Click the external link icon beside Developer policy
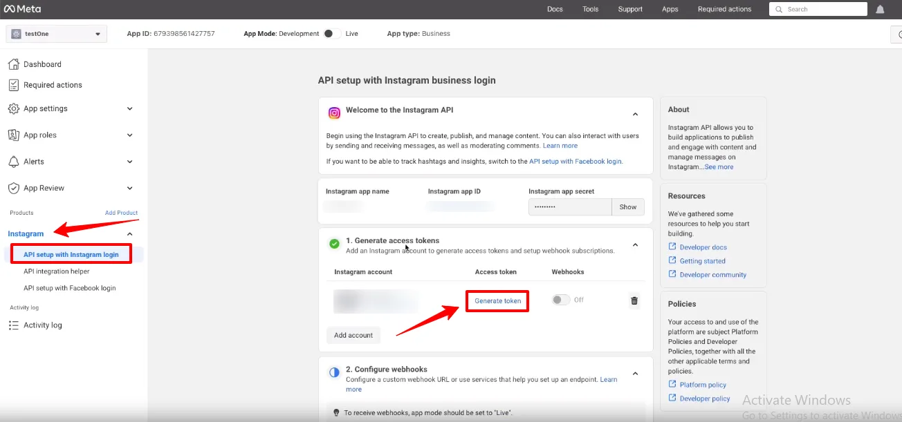Screen dimensions: 902x422 click(672, 398)
